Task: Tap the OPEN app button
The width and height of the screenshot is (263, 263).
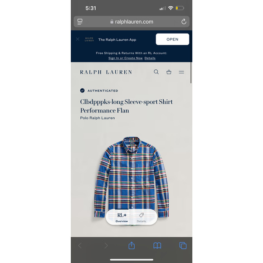Action: (172, 39)
